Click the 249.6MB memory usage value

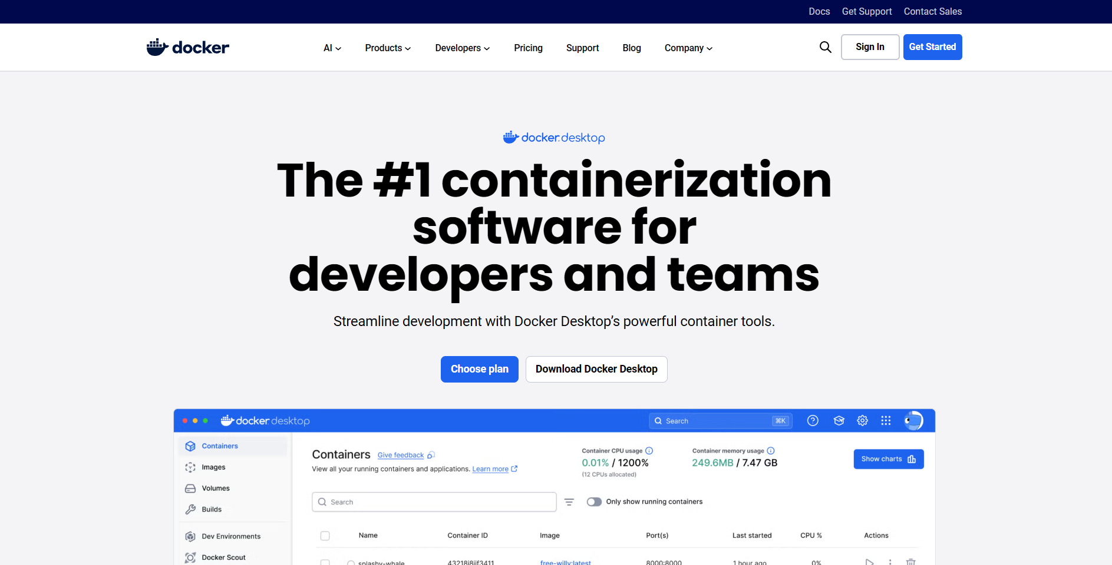pos(712,463)
